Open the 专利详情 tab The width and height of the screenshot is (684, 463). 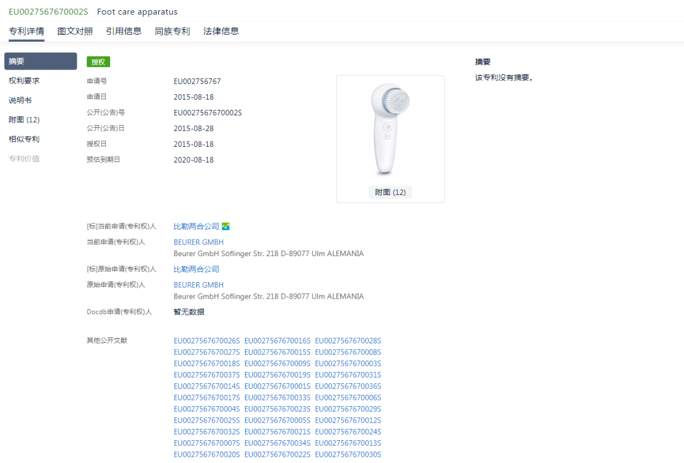[x=27, y=32]
